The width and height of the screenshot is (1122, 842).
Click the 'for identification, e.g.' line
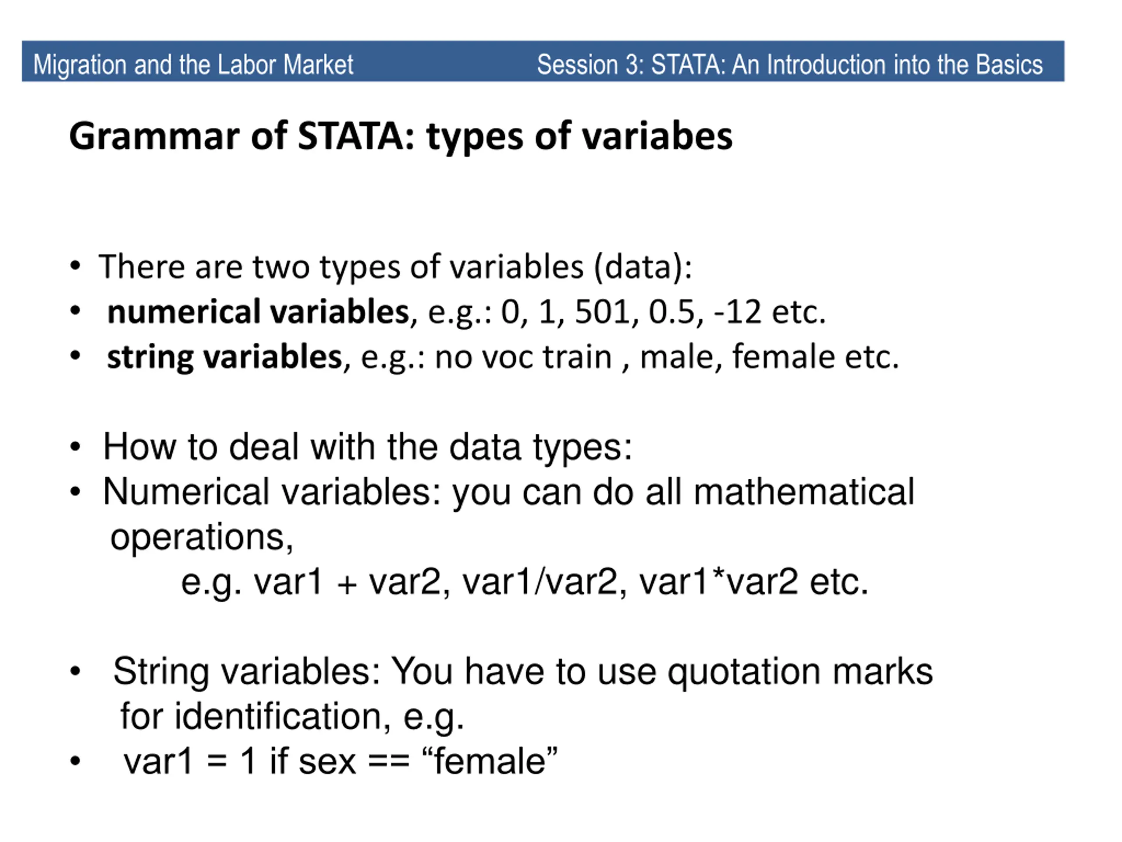pos(291,717)
